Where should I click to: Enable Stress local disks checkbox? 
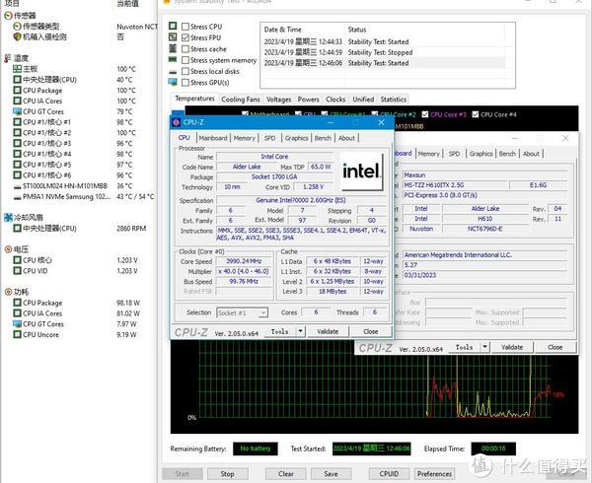(185, 71)
